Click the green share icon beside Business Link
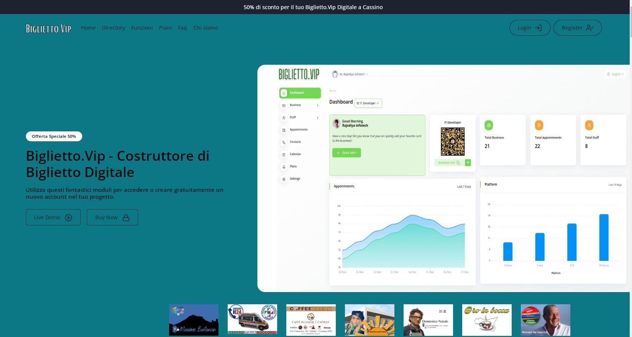Viewport: 632px width, 337px height. (468, 163)
